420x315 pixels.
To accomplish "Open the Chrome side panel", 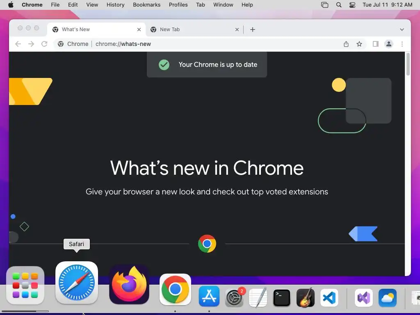I will tap(376, 44).
